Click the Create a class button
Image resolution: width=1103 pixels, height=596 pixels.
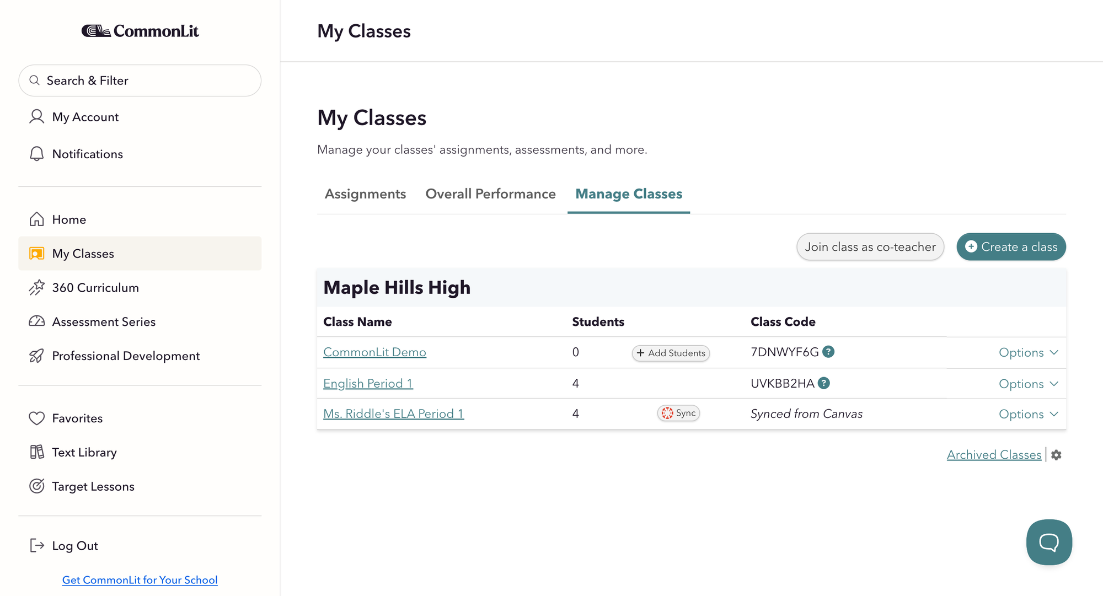tap(1011, 247)
